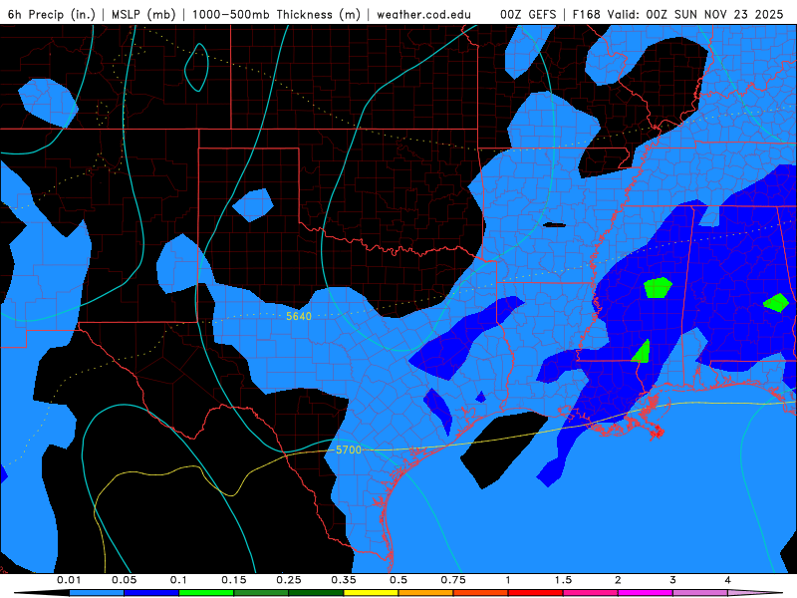This screenshot has width=797, height=598.
Task: Click the weather.cod.edu source text
Action: (423, 14)
